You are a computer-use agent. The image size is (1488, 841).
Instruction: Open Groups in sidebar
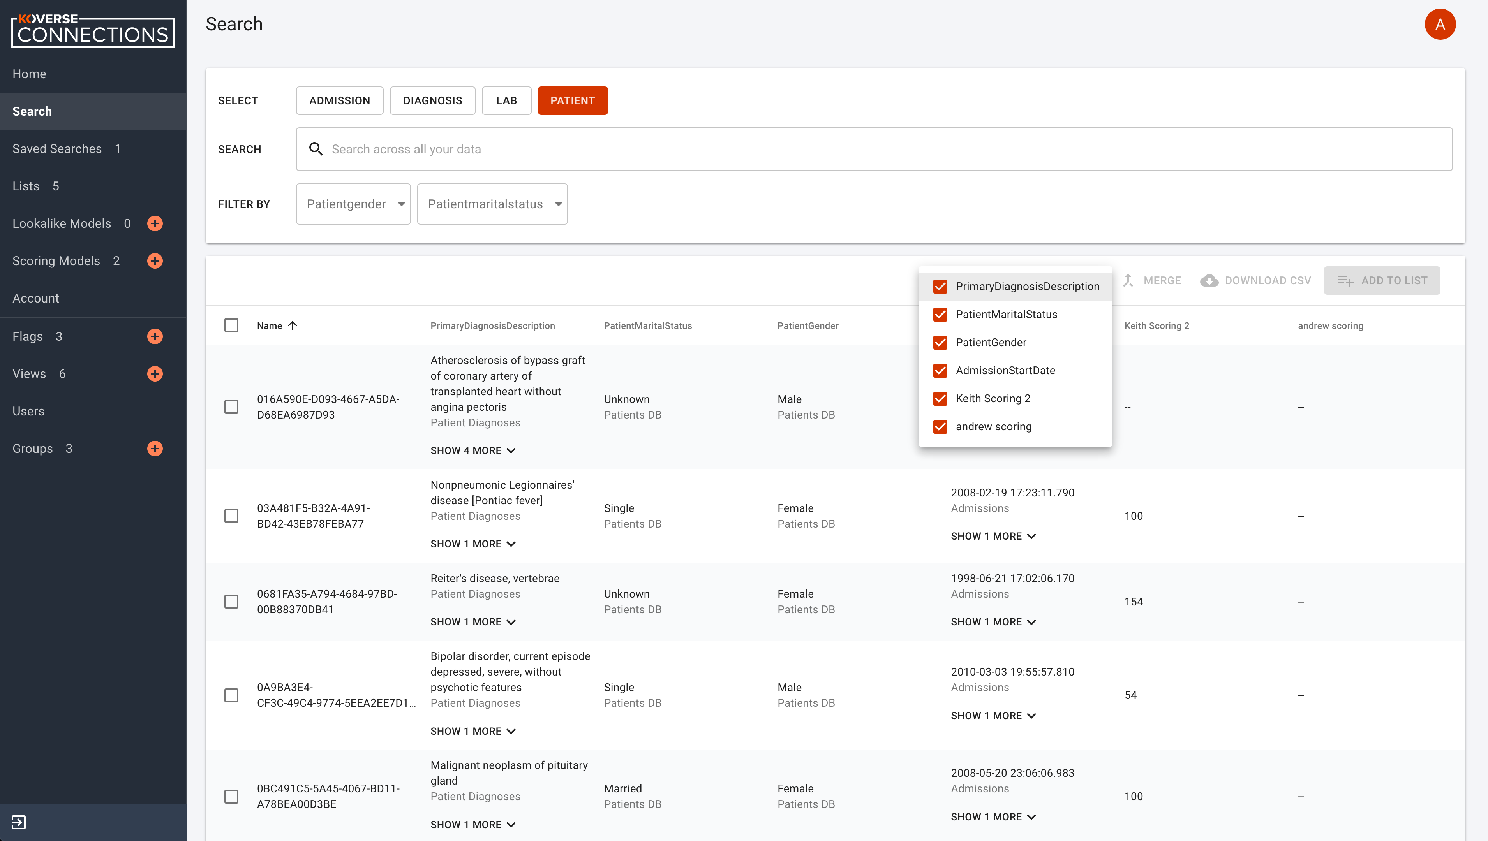pyautogui.click(x=32, y=449)
